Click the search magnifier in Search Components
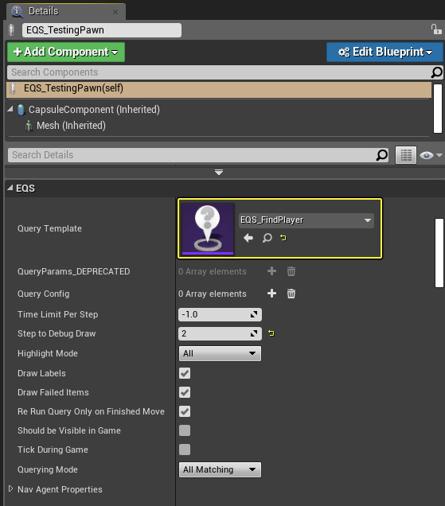This screenshot has height=506, width=445. 436,72
